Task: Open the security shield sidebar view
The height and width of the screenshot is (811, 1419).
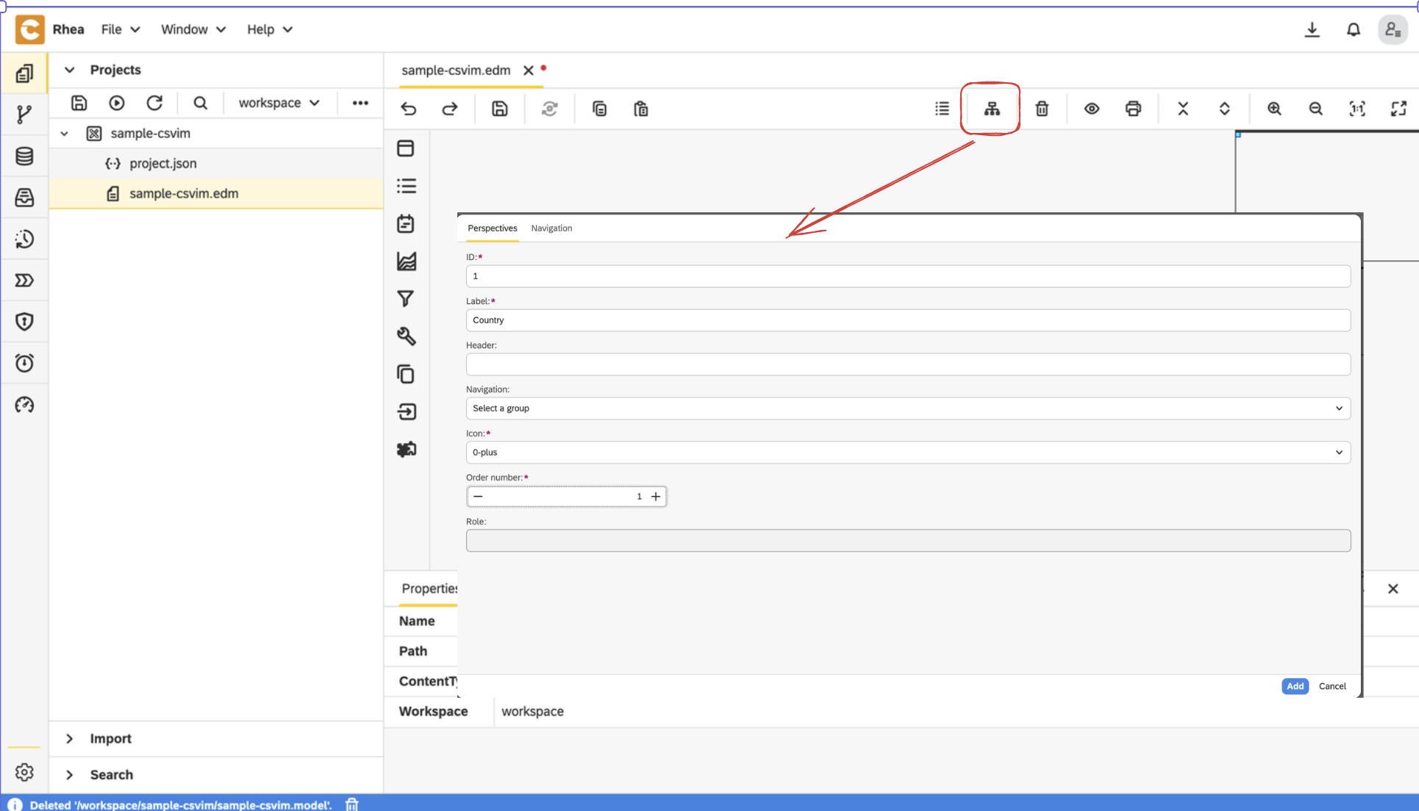Action: (x=24, y=322)
